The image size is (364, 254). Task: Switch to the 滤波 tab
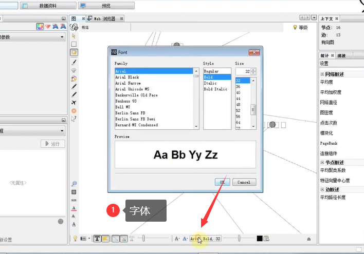point(341,55)
